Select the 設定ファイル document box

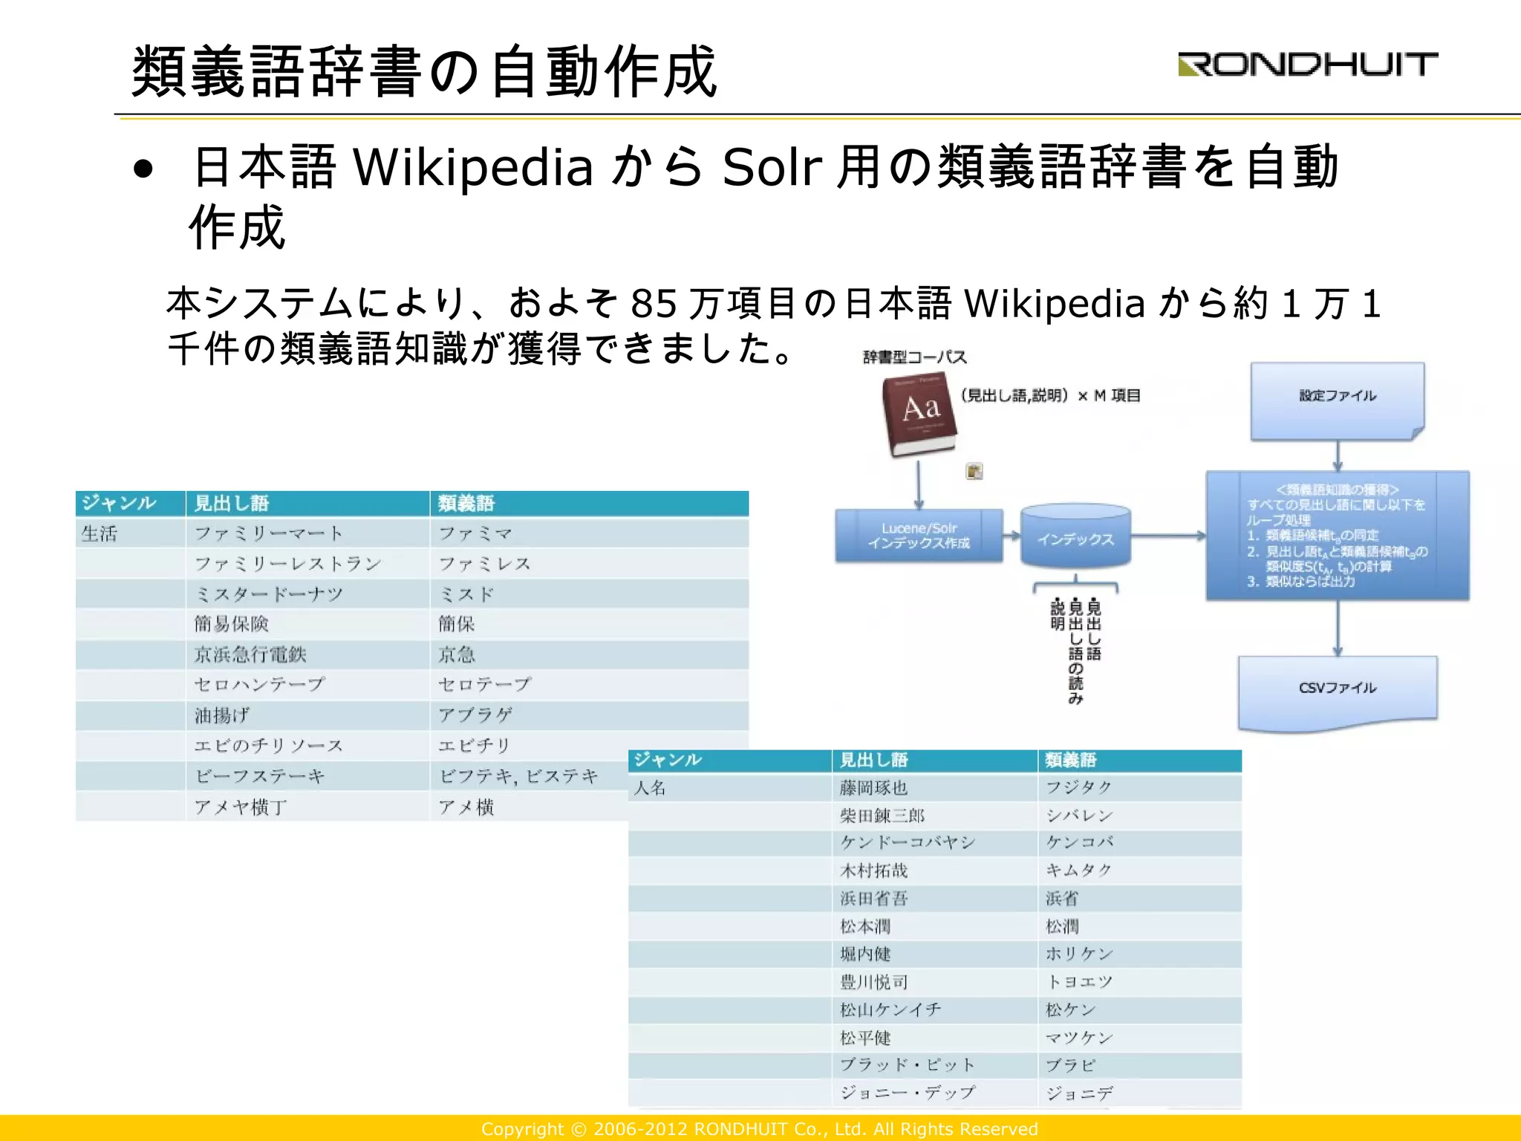[x=1338, y=401]
